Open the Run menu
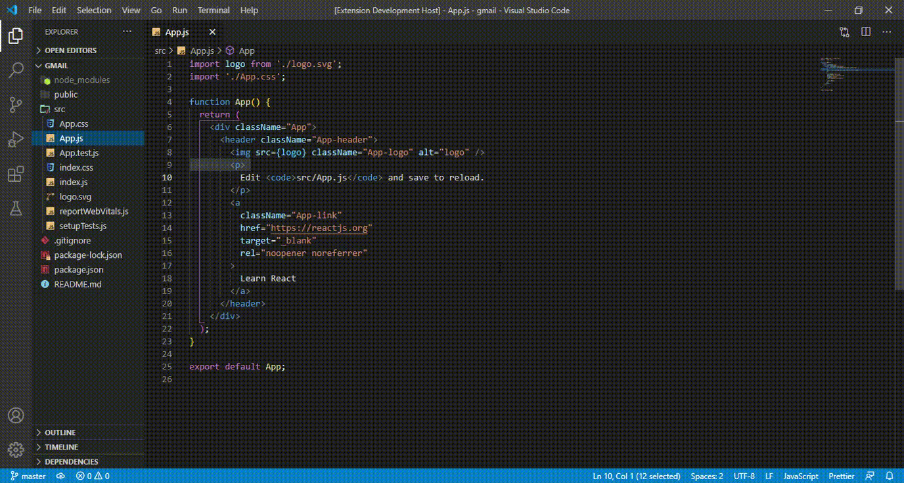Image resolution: width=904 pixels, height=483 pixels. point(179,10)
